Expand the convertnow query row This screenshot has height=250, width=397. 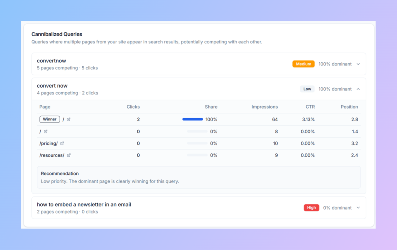358,64
